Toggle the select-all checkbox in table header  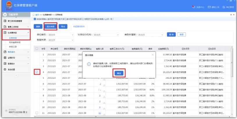pyautogui.click(x=37, y=49)
